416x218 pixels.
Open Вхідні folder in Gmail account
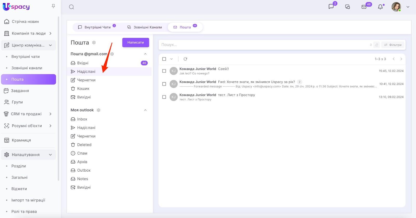click(109, 63)
